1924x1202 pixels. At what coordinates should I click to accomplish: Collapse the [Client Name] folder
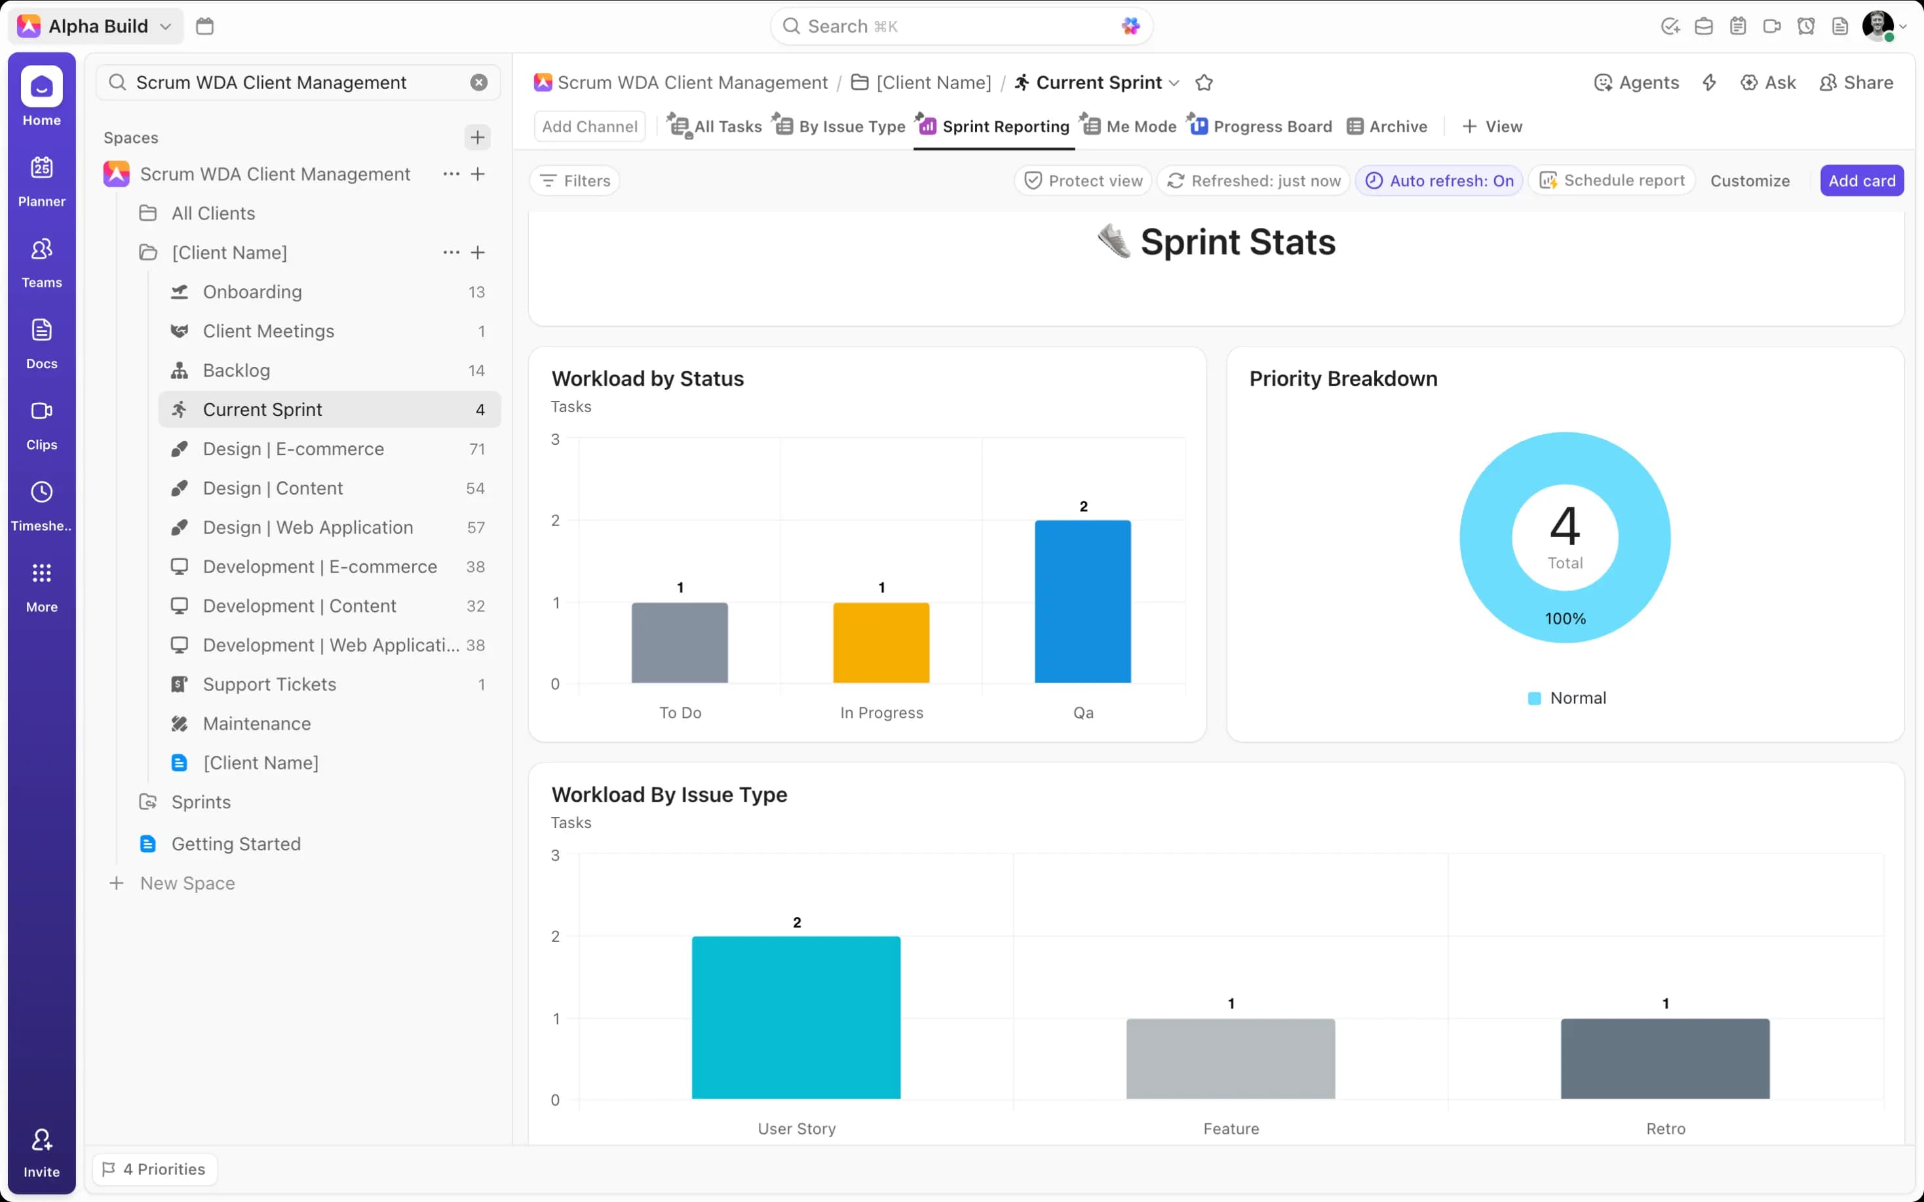[x=148, y=253]
